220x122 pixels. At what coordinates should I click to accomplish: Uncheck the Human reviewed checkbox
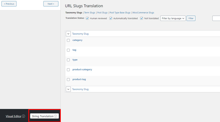point(87,18)
